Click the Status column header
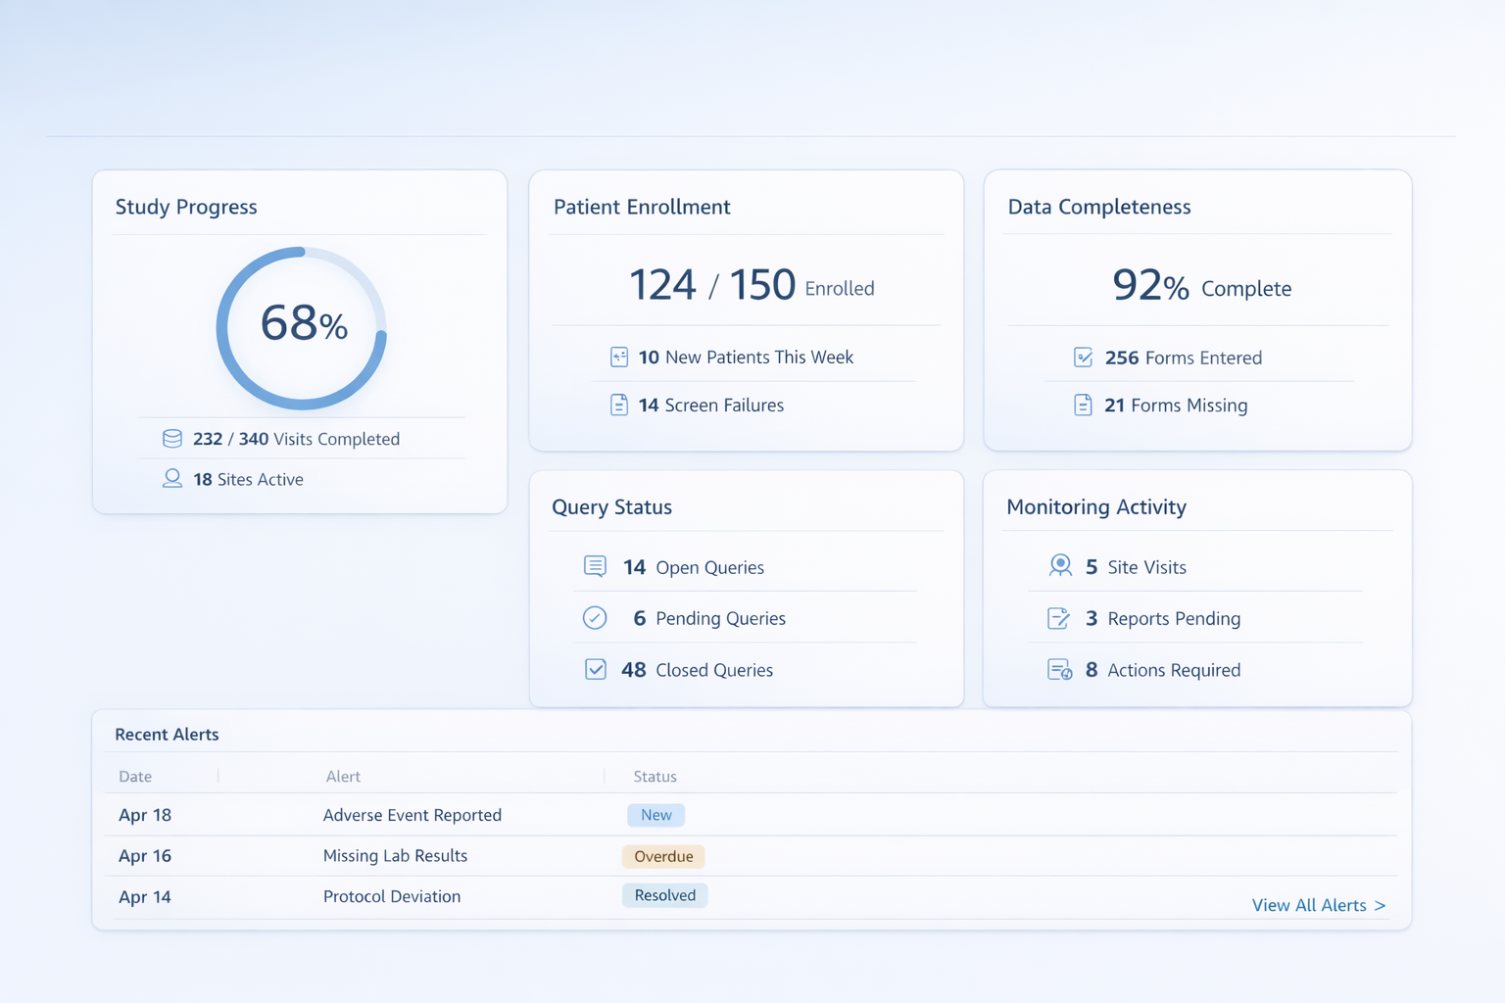1505x1003 pixels. click(x=655, y=777)
